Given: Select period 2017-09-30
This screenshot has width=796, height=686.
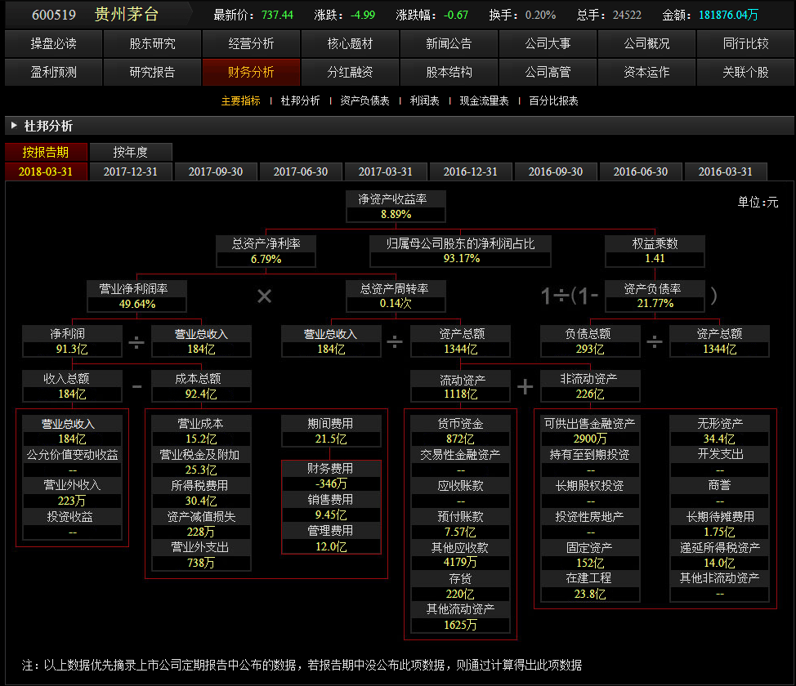Looking at the screenshot, I should pos(216,171).
